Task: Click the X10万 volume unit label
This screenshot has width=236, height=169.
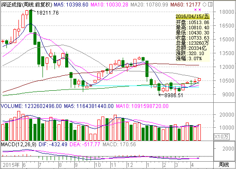Action: [x=222, y=137]
